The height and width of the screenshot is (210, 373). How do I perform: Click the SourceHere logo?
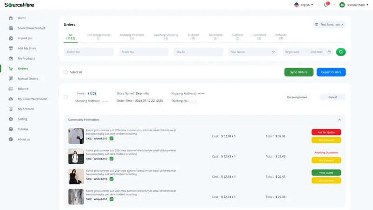tap(19, 5)
